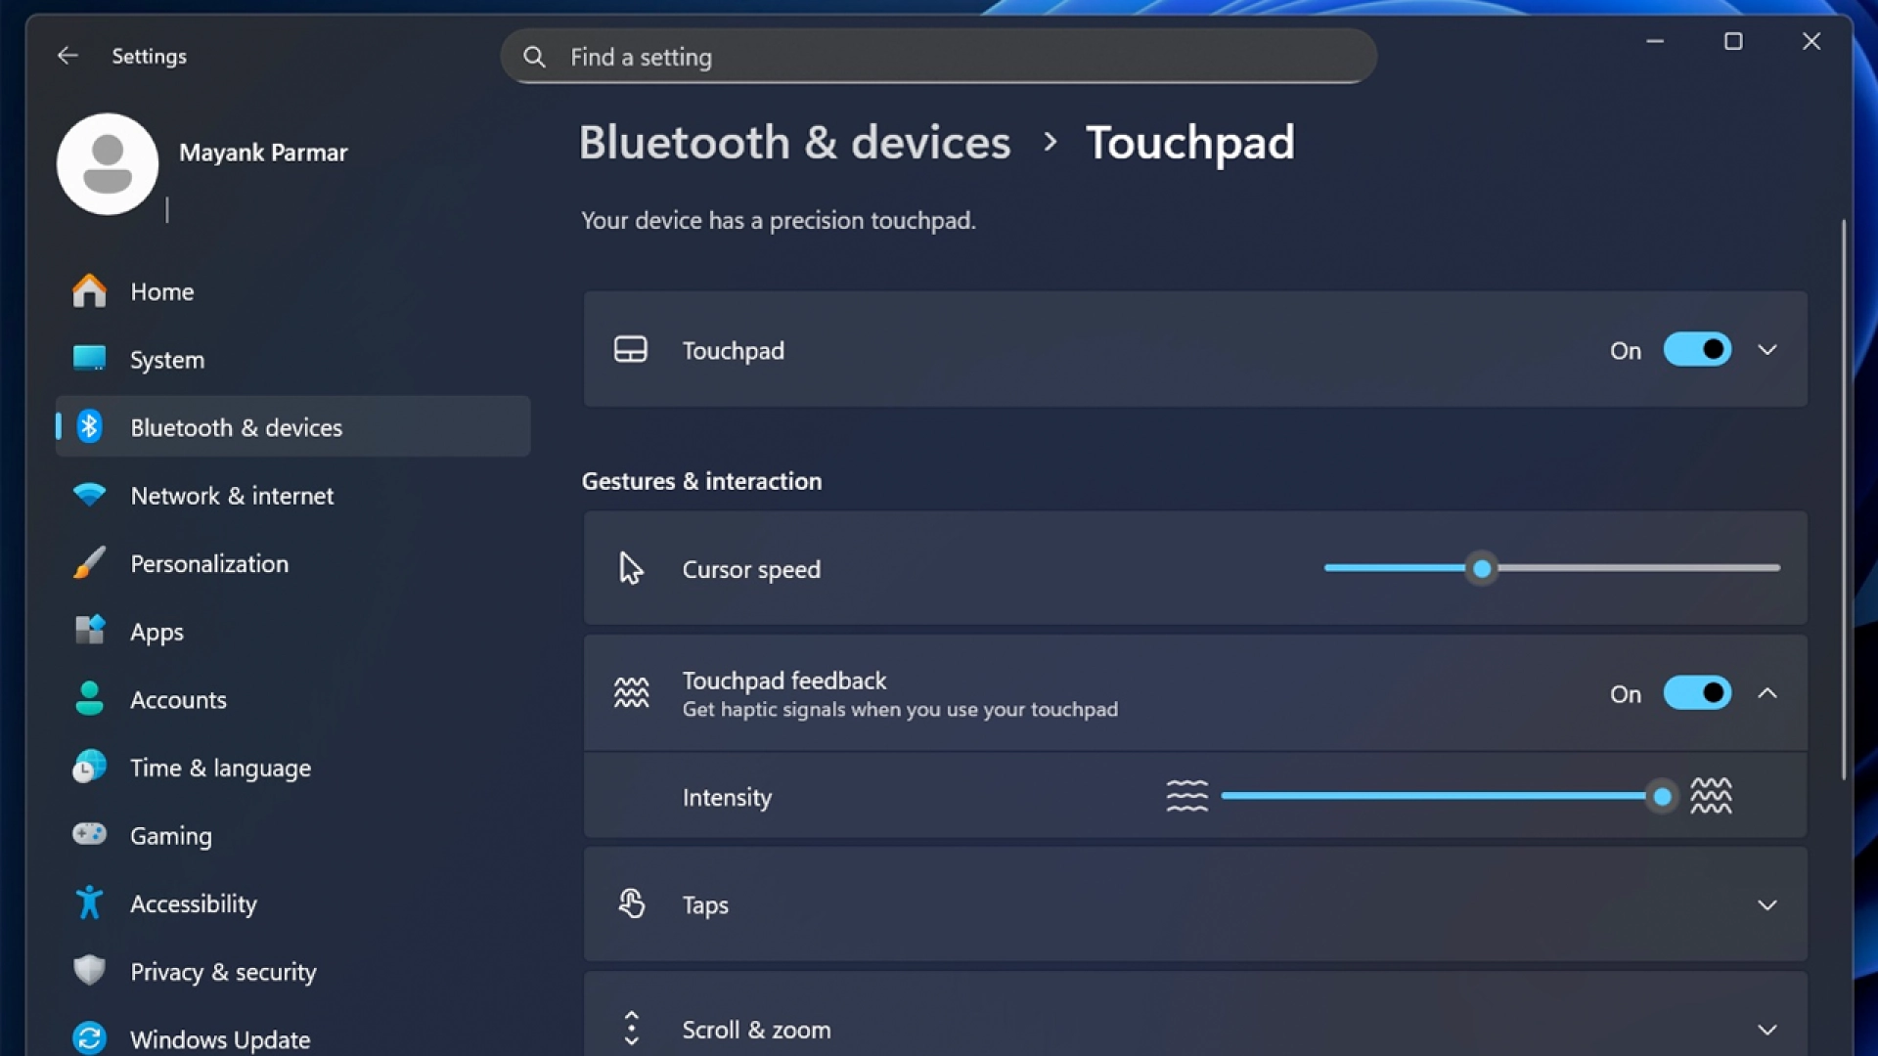Select the Network & internet icon
The height and width of the screenshot is (1056, 1878).
point(89,495)
